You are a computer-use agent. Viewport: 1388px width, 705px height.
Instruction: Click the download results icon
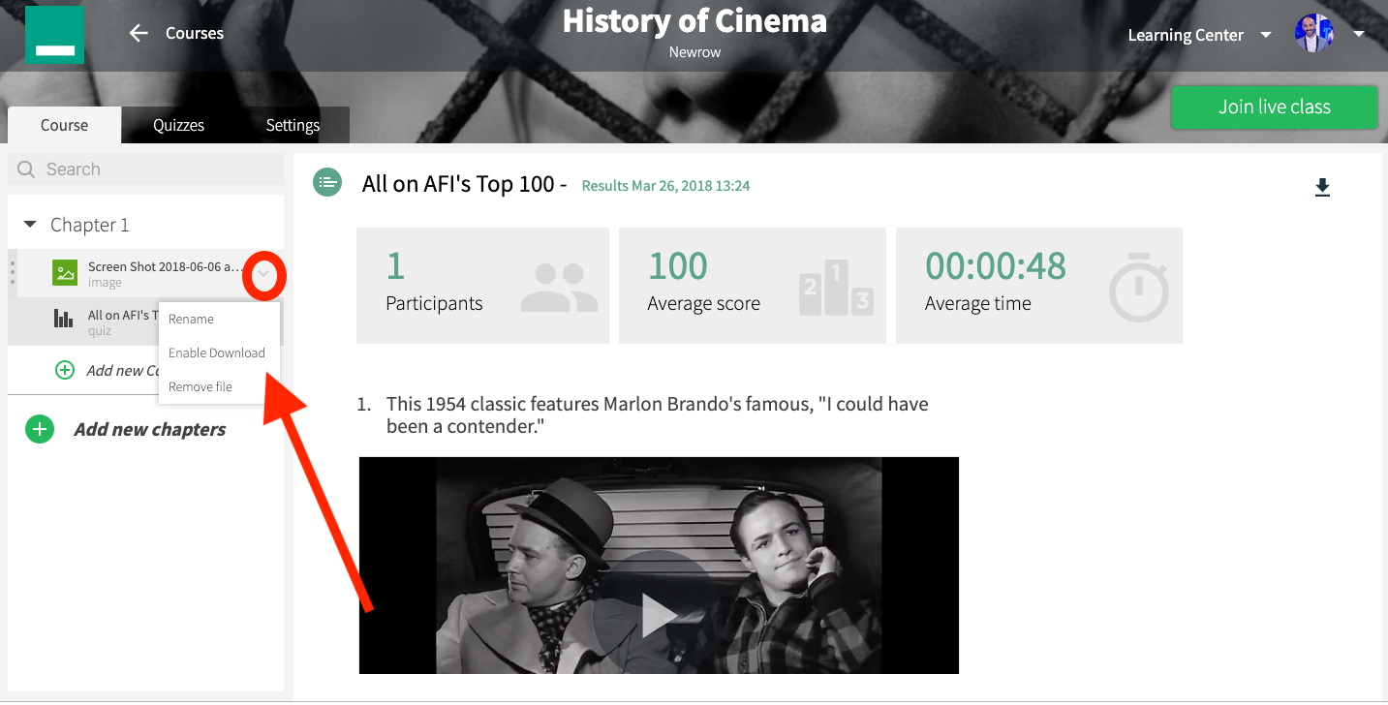tap(1322, 188)
